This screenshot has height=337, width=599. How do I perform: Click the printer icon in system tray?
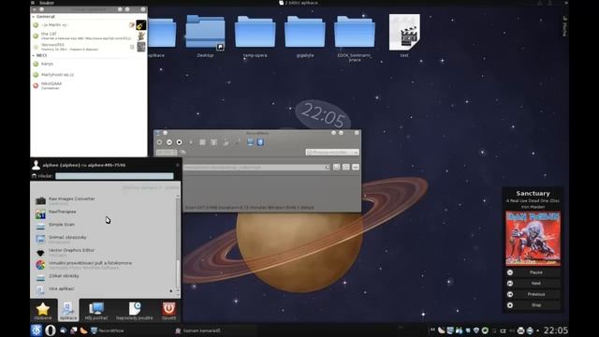(520, 330)
